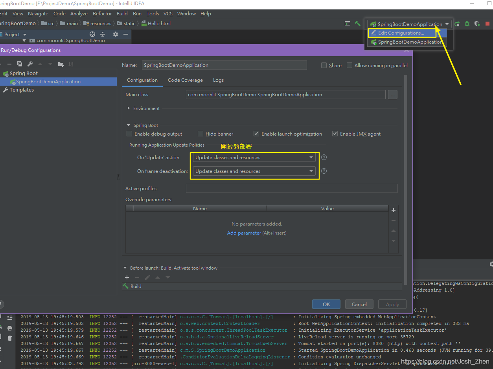Click the green Debug bug icon
This screenshot has width=493, height=369.
[467, 24]
